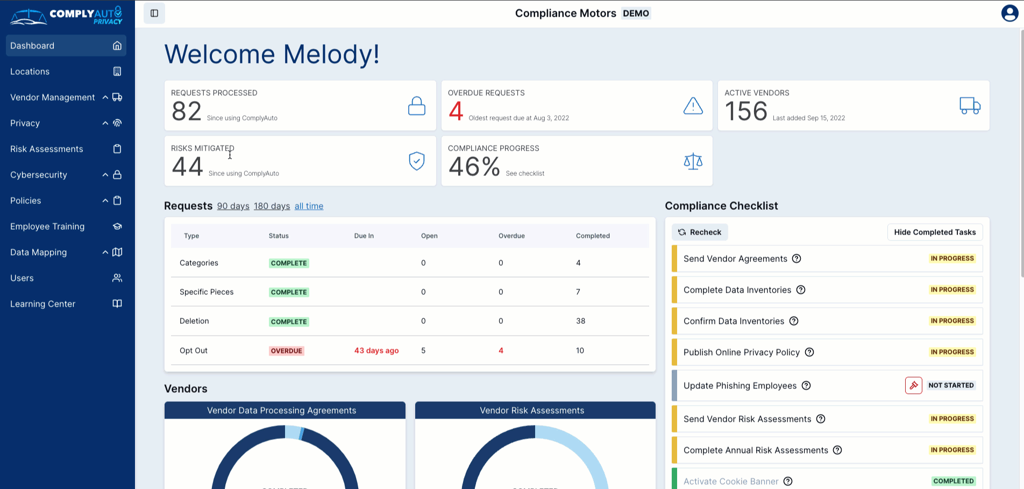Click the lock icon in Requests Processed card

[417, 106]
